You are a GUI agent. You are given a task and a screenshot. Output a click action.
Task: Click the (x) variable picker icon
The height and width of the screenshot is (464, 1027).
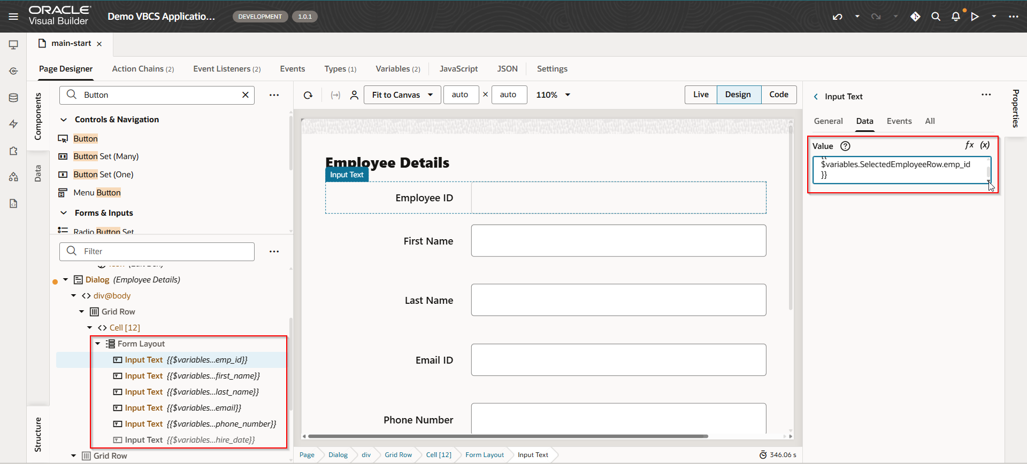pos(985,145)
